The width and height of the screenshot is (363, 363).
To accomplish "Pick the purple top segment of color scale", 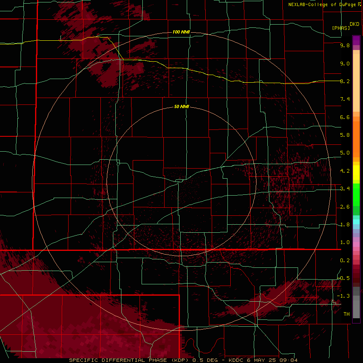I will [356, 40].
